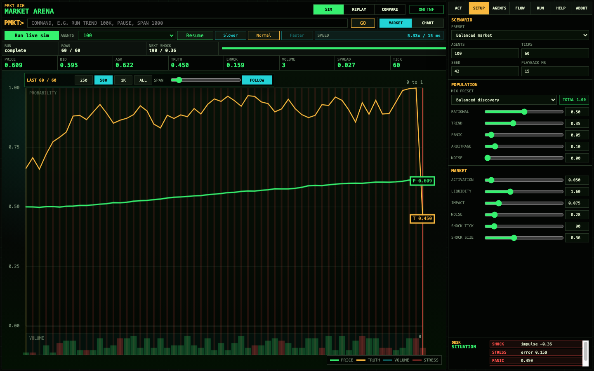The height and width of the screenshot is (371, 594).
Task: Click the P 0.609 price marker
Action: click(422, 181)
